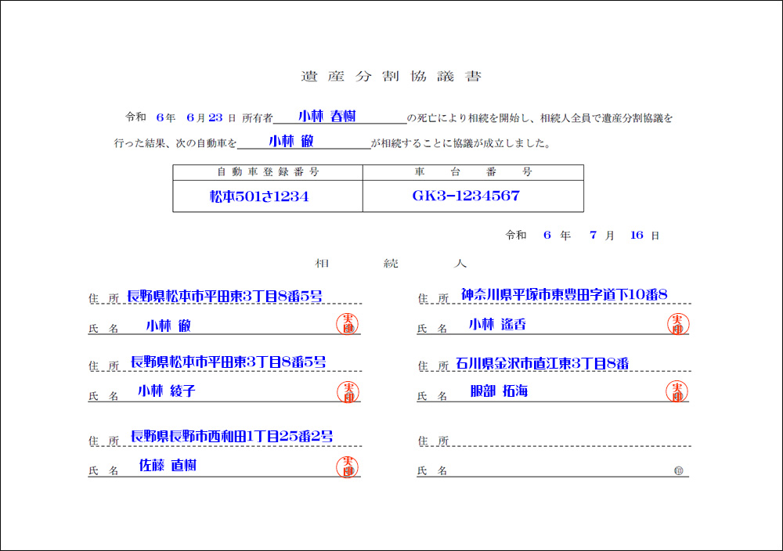The width and height of the screenshot is (783, 551).
Task: Click registration number 松本501さ1234
Action: point(259,196)
